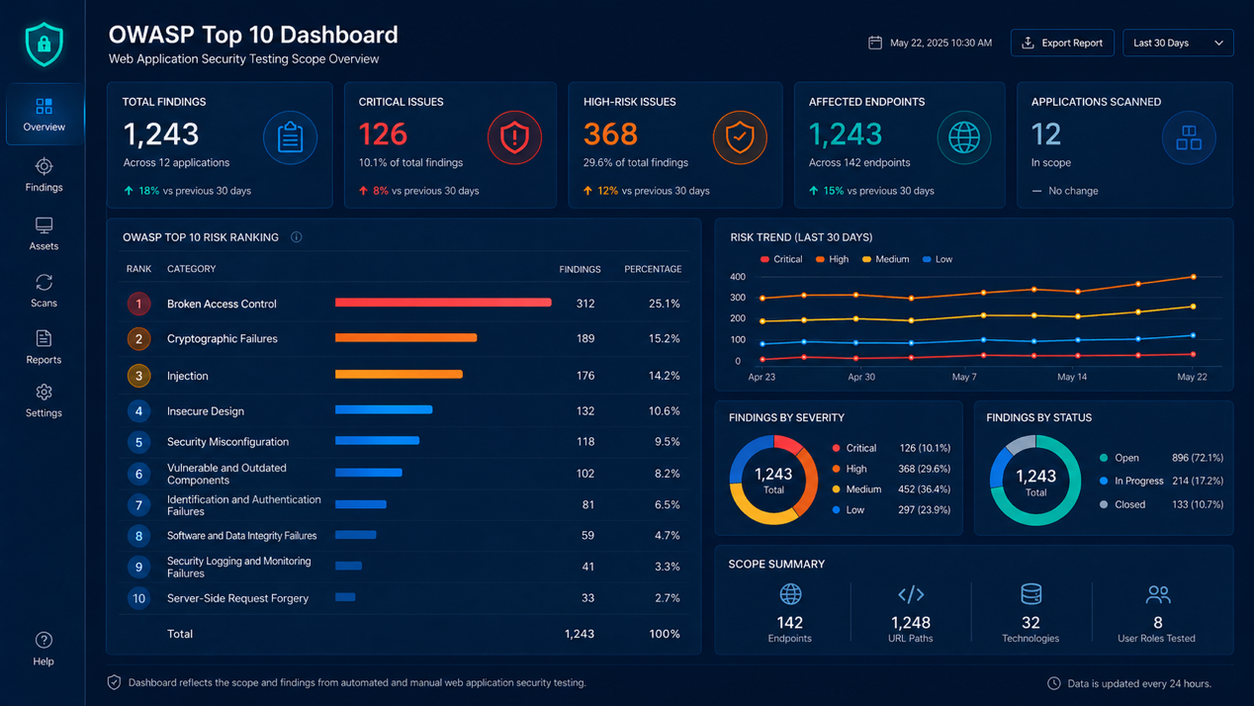The width and height of the screenshot is (1254, 706).
Task: Open the Overview section in sidebar
Action: pos(44,115)
